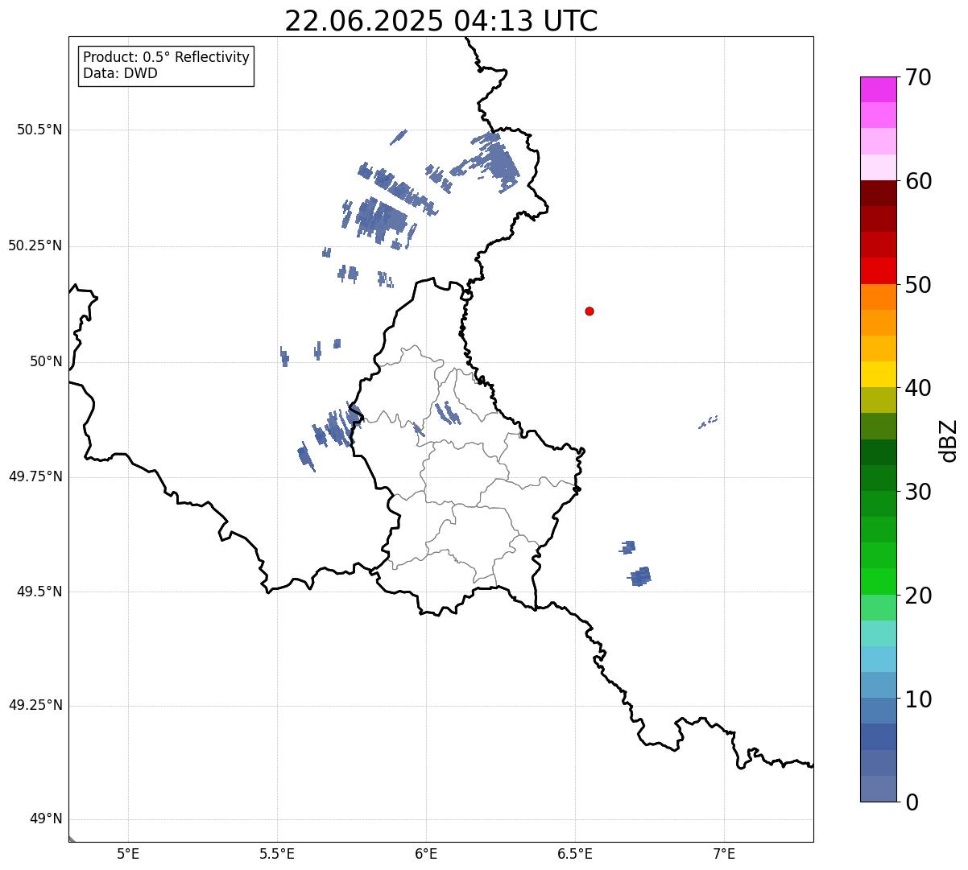Click the longitude label "7°E"
968x870 pixels.
[724, 854]
